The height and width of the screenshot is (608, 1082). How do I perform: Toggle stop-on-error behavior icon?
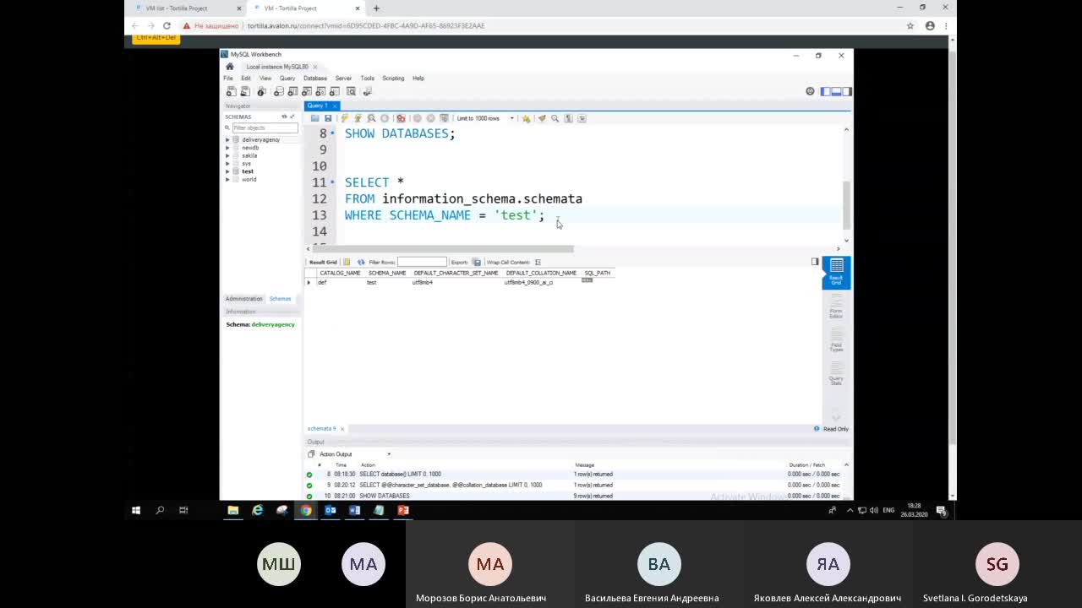click(x=401, y=118)
